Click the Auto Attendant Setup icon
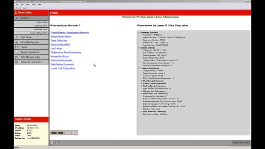 (17, 57)
